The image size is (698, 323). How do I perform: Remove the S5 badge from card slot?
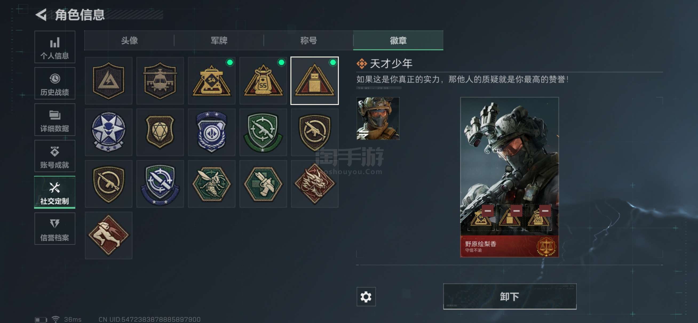(545, 211)
